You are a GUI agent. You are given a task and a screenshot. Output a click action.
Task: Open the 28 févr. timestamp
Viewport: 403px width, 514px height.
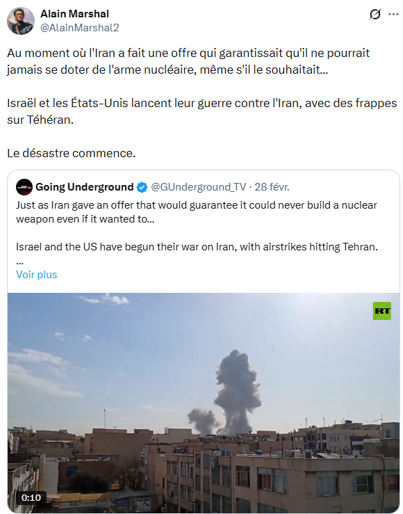272,187
